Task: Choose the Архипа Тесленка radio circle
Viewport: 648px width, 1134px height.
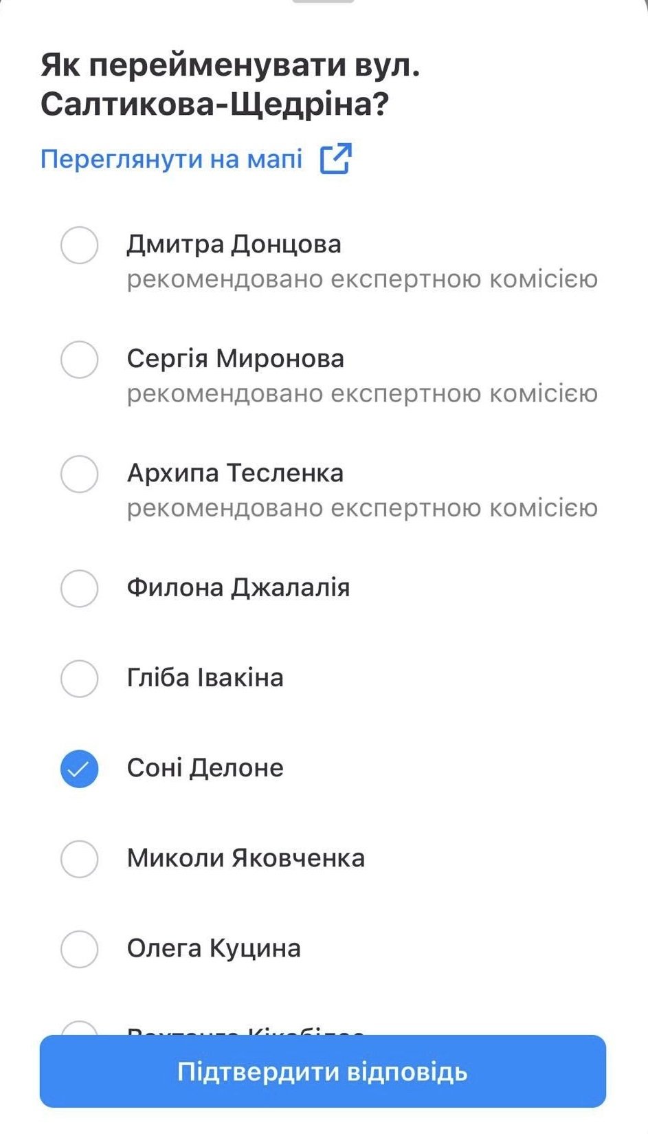Action: coord(79,474)
